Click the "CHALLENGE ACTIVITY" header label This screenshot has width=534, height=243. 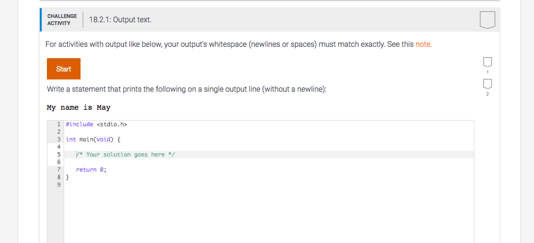[62, 20]
